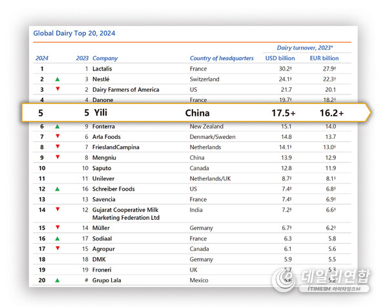Click the company name 'Grupo Lala'

(x=107, y=281)
